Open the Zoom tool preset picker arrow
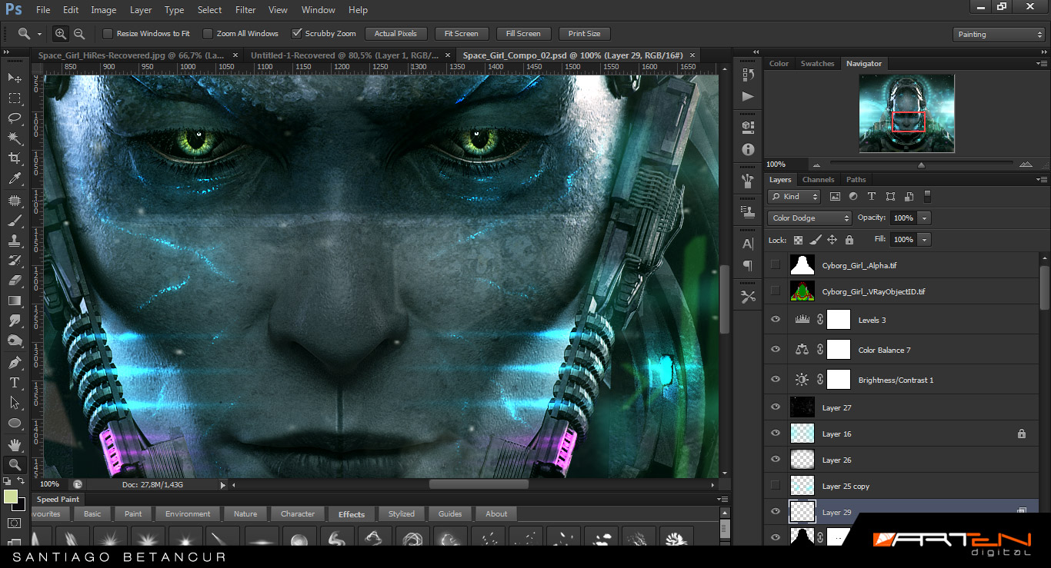 39,34
